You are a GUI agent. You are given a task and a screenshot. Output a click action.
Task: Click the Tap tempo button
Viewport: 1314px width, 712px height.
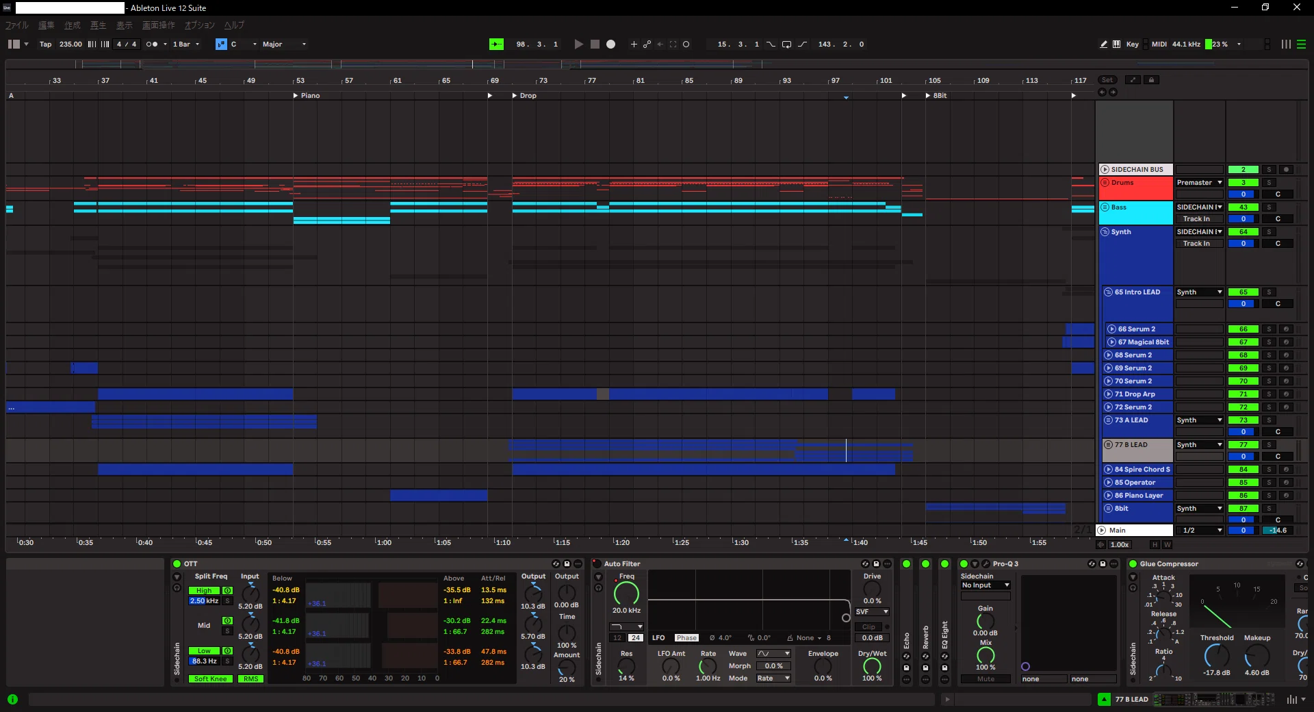[x=45, y=44]
